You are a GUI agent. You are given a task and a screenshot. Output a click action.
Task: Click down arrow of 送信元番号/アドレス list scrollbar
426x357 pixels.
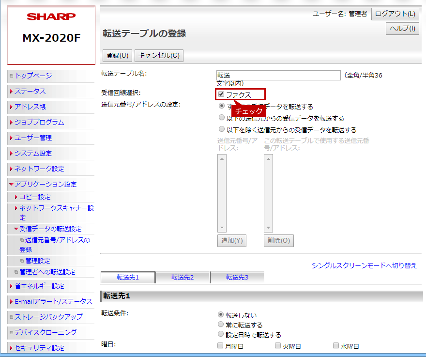click(222, 228)
